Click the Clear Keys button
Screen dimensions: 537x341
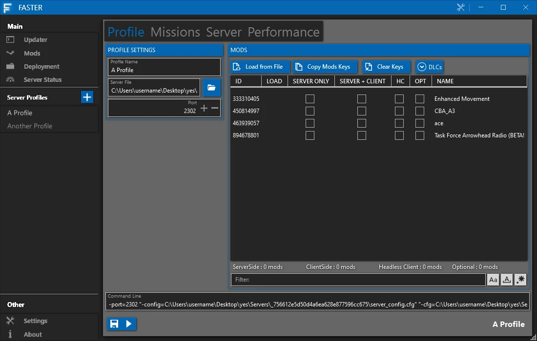tap(386, 67)
